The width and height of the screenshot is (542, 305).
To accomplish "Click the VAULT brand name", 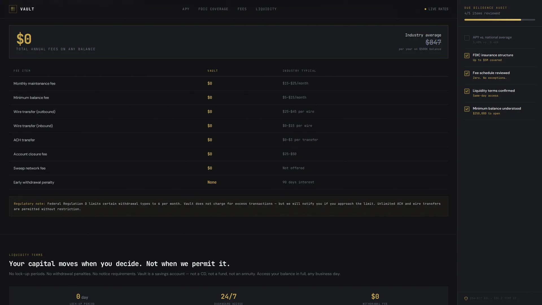I will point(27,9).
